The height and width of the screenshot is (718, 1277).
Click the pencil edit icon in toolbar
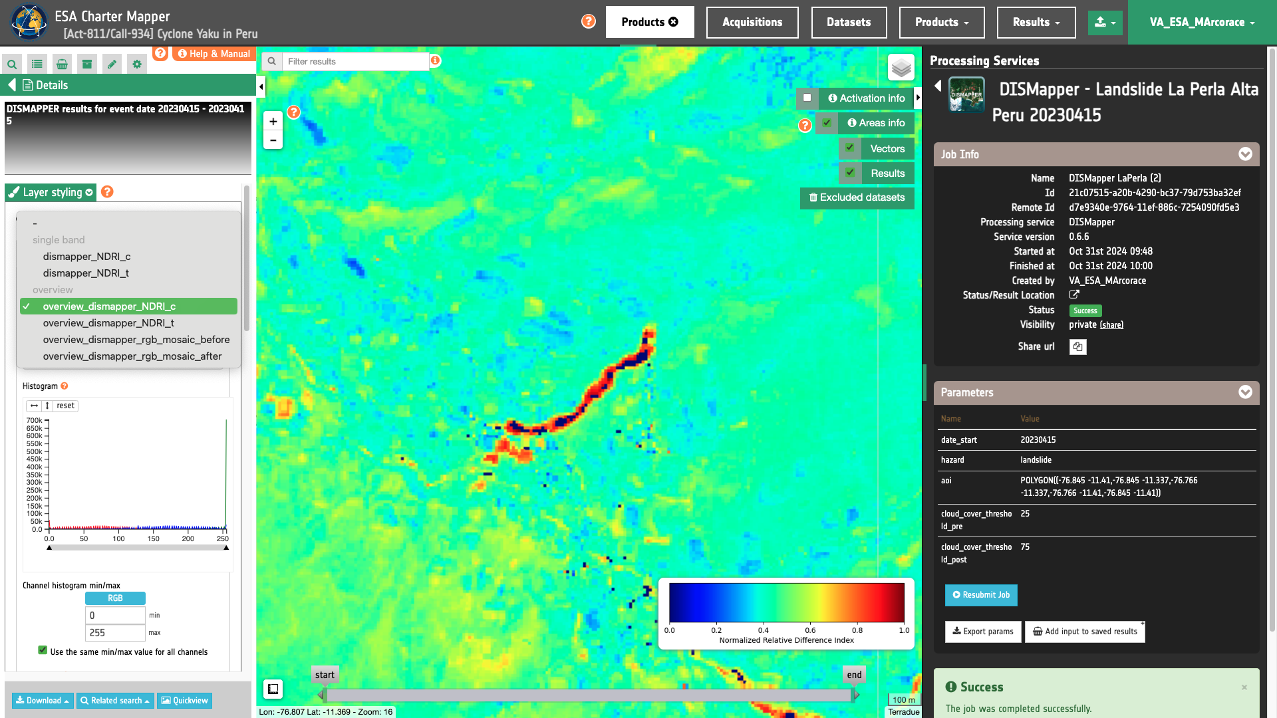pyautogui.click(x=112, y=64)
